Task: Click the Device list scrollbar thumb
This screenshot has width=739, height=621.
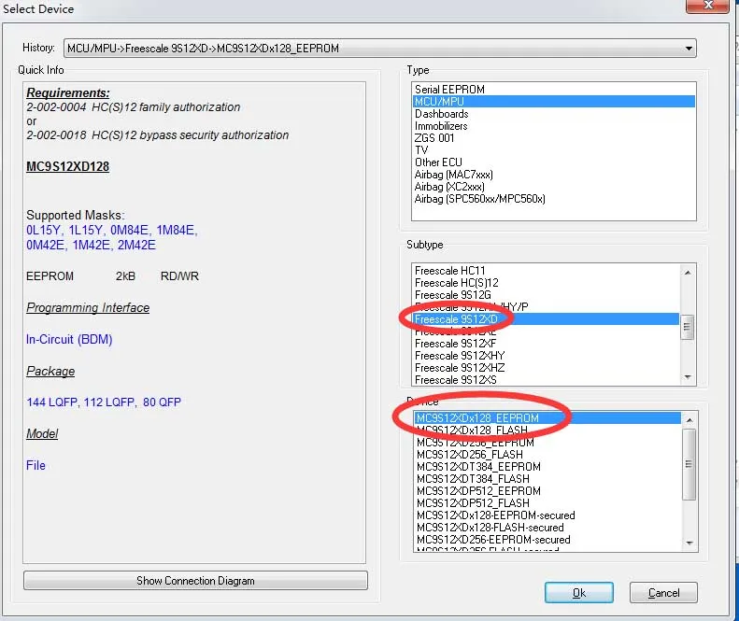Action: (689, 464)
